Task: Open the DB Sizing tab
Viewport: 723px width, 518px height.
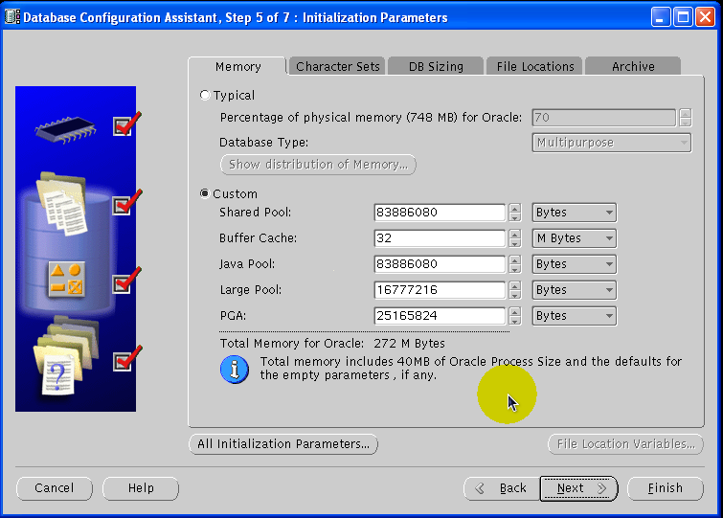Action: pyautogui.click(x=436, y=66)
